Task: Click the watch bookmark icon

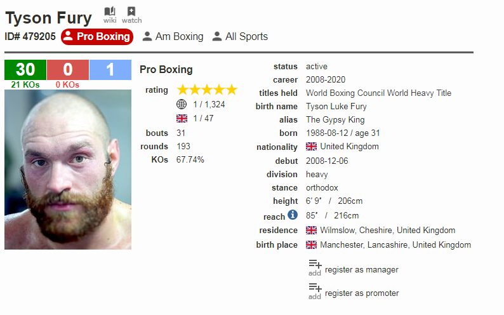Action: pyautogui.click(x=131, y=12)
